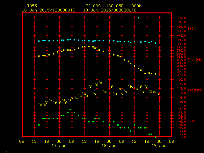The image size is (204, 153).
Task: Click the 762.0 pressure tick value
Action: 181,75
